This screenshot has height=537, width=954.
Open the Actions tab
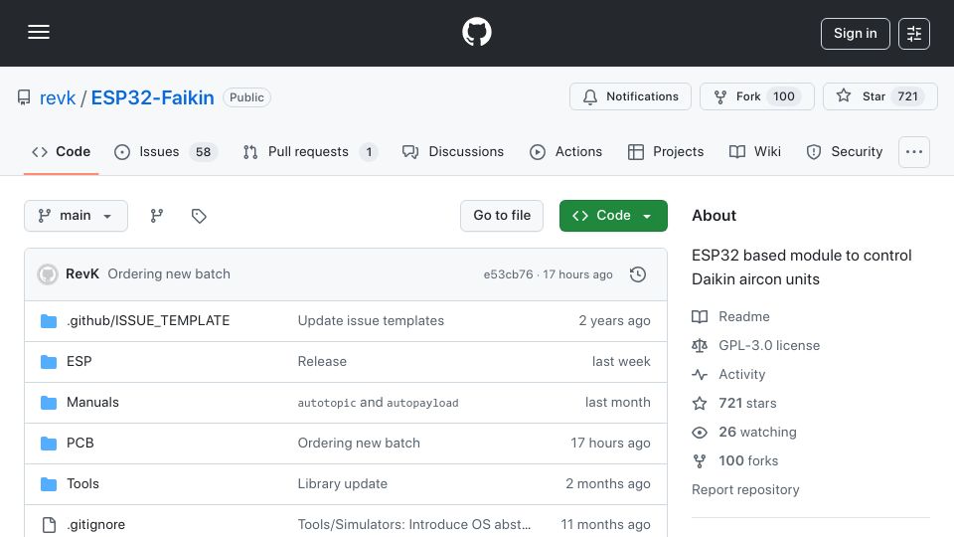point(565,151)
